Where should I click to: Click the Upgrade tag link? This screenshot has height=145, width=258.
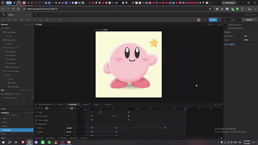pyautogui.click(x=232, y=44)
